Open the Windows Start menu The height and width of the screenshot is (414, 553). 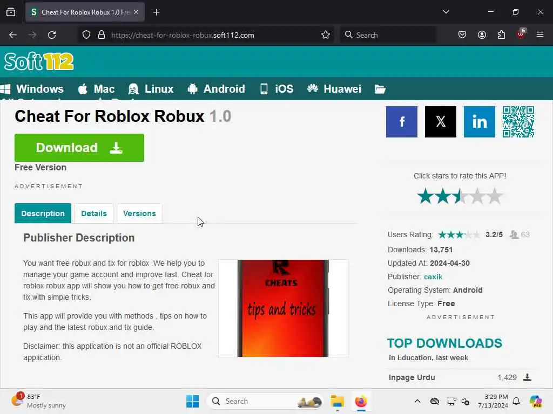point(193,401)
